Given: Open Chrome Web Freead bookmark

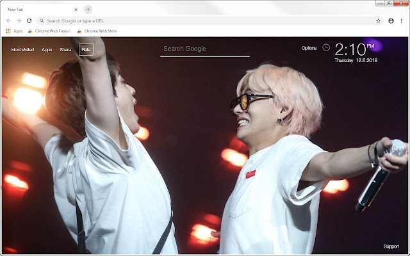Looking at the screenshot, I should pos(49,31).
